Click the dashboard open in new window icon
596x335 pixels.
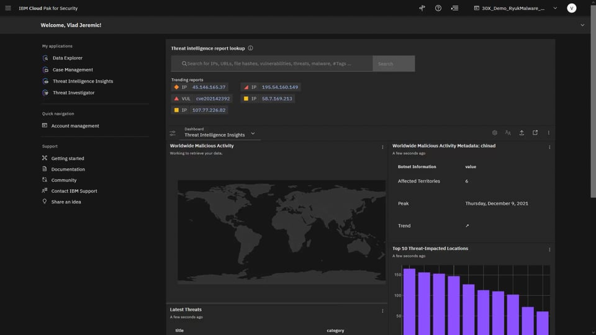tap(535, 133)
